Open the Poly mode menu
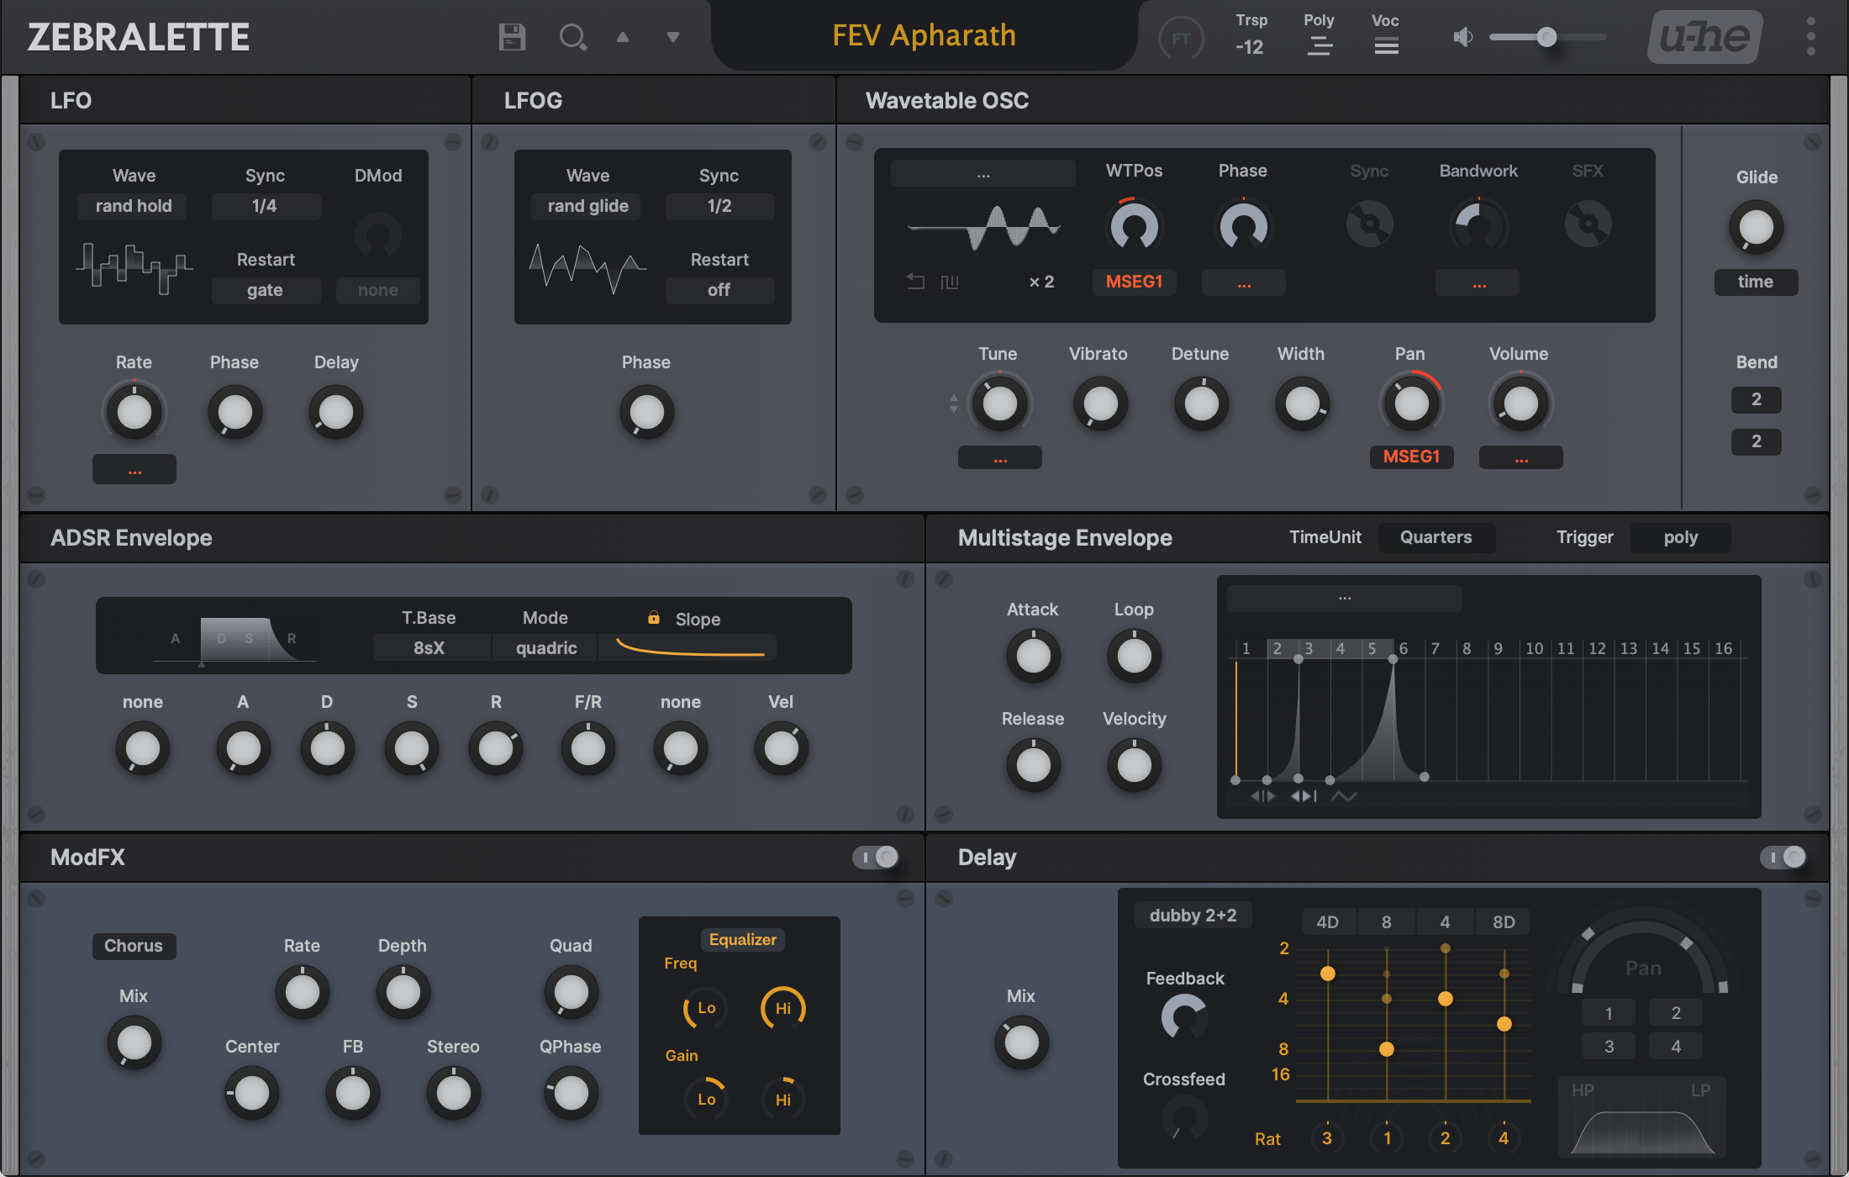The height and width of the screenshot is (1177, 1849). click(x=1319, y=45)
